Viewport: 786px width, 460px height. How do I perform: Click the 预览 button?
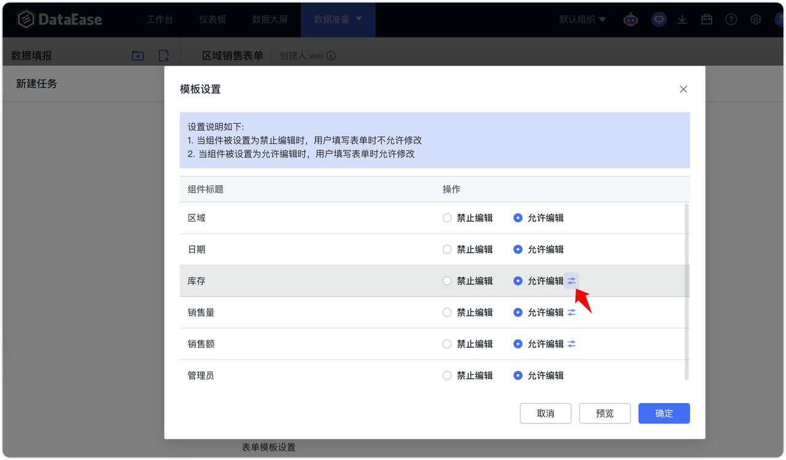click(x=605, y=413)
